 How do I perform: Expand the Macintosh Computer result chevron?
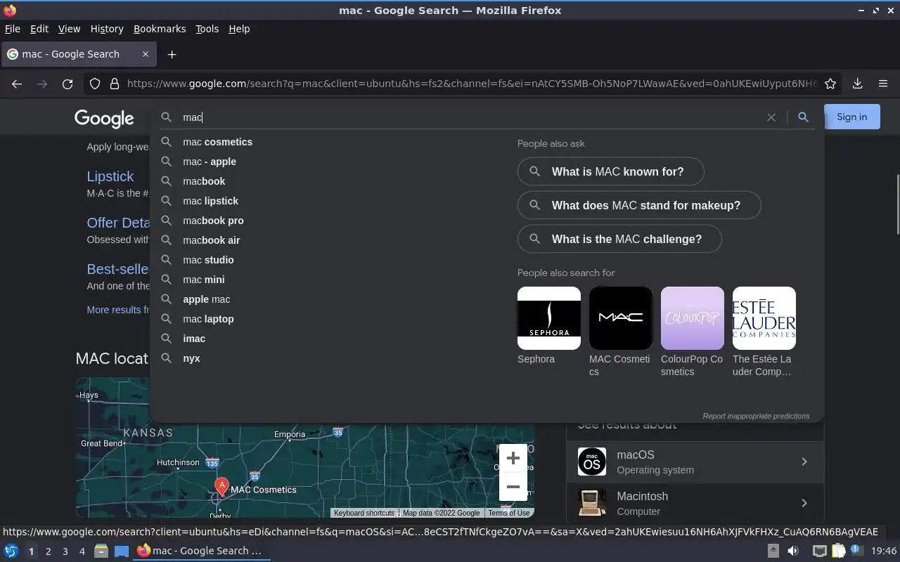804,503
